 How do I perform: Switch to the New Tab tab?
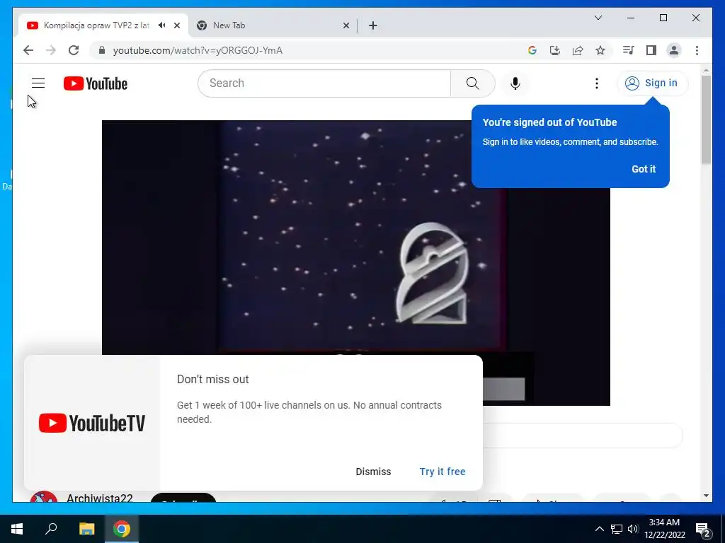229,25
